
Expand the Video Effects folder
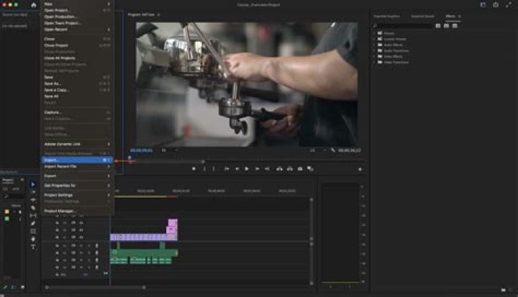point(374,56)
